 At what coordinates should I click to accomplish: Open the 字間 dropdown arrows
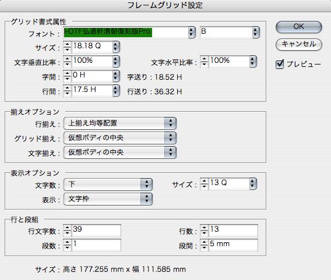tap(116, 76)
